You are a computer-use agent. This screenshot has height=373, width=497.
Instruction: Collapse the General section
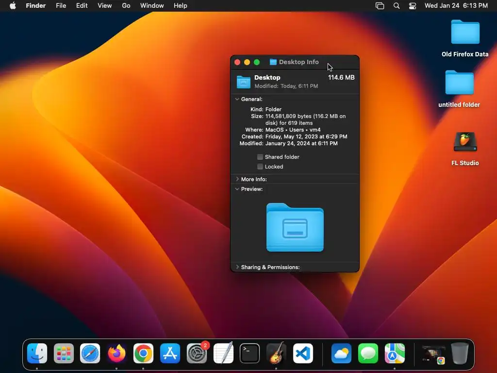click(x=237, y=99)
